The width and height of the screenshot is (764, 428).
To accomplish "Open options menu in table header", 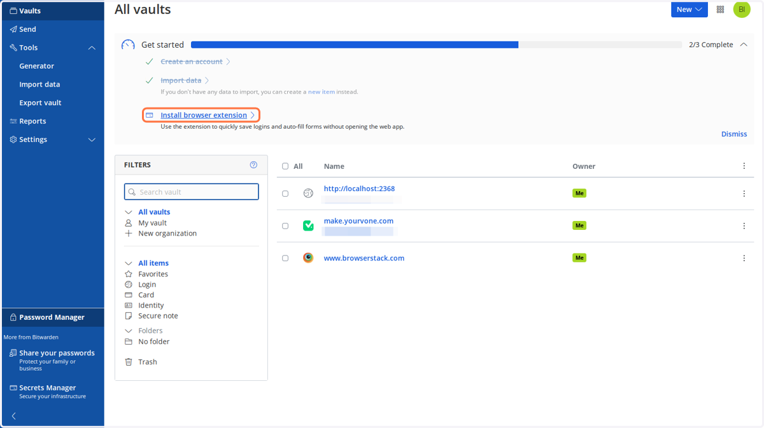I will 744,166.
